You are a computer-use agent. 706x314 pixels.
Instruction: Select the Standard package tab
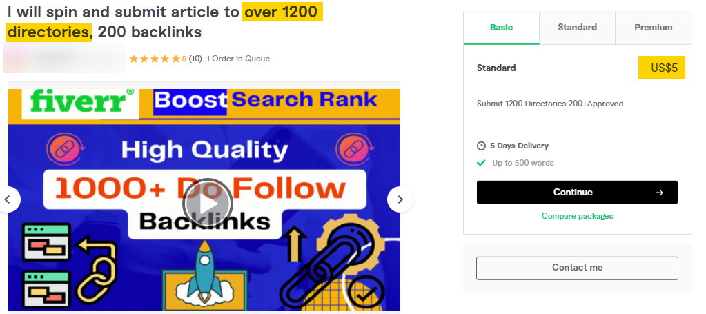tap(577, 28)
